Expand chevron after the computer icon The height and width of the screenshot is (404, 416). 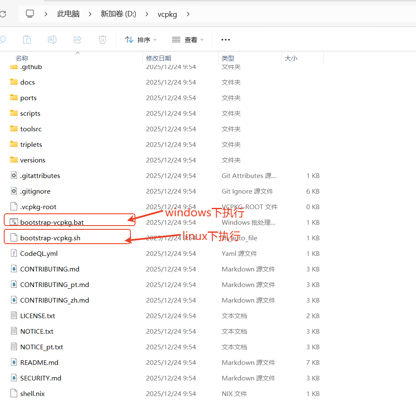(46, 14)
